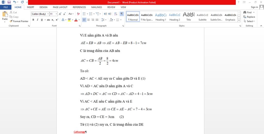
Task: Apply the Normal style
Action: point(133,17)
